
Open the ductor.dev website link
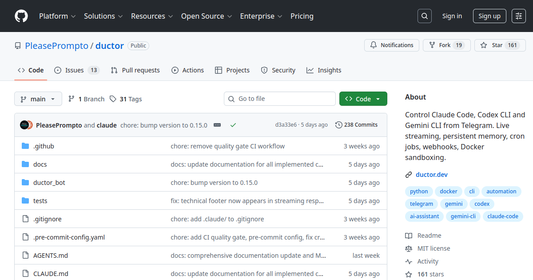coord(431,175)
